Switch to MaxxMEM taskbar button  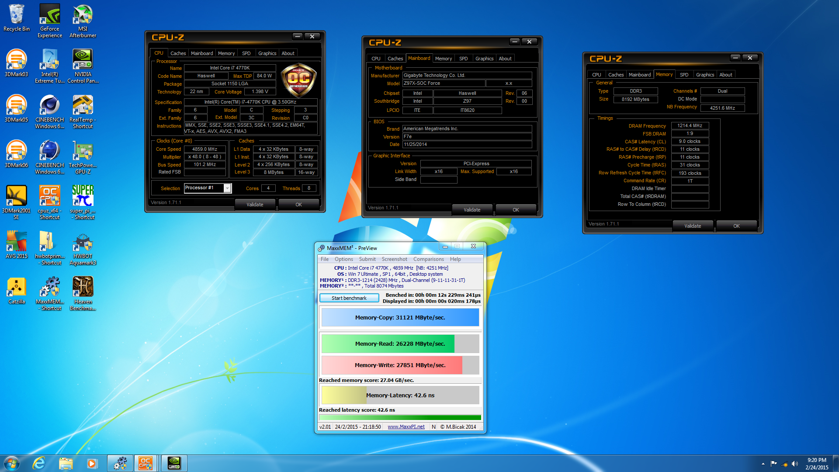point(120,463)
